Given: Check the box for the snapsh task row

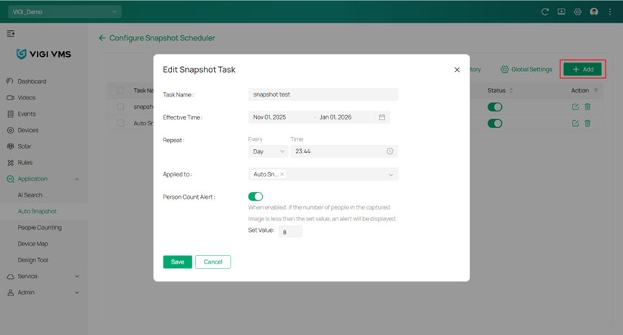Looking at the screenshot, I should (x=121, y=107).
